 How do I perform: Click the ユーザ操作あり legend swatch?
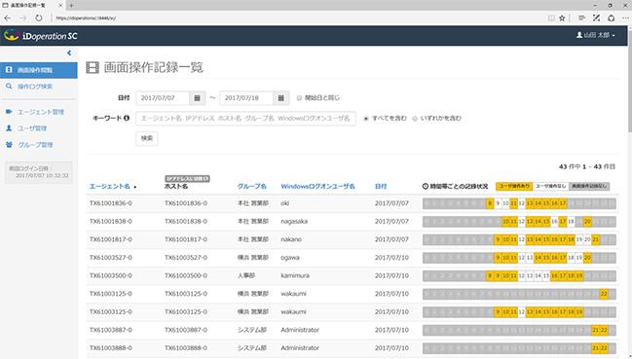click(514, 186)
